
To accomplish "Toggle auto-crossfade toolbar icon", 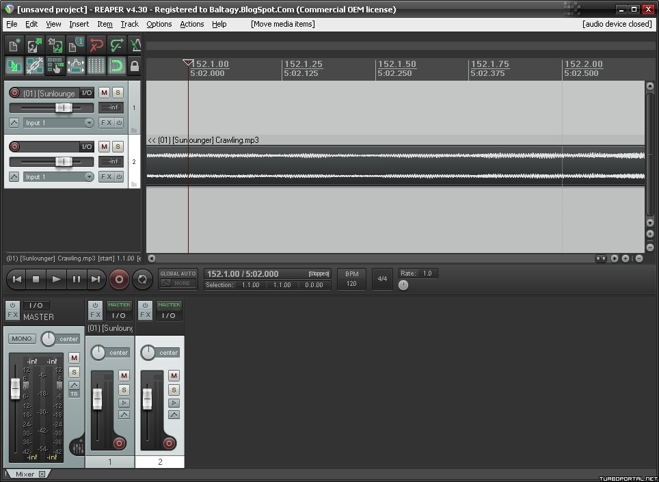I will tap(14, 66).
